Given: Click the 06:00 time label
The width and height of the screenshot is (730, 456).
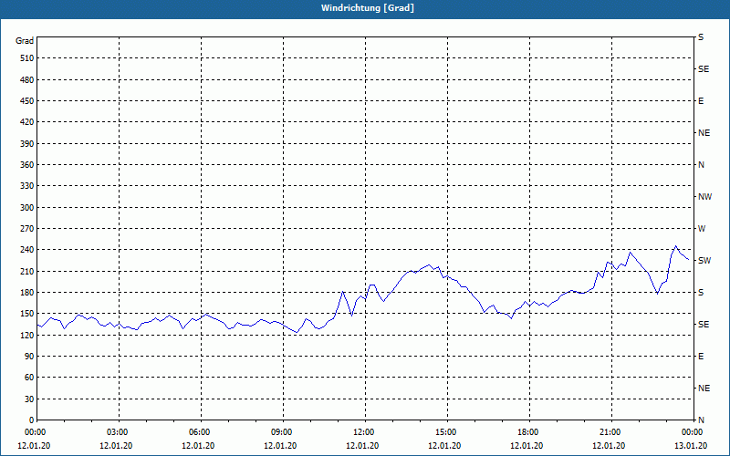Looking at the screenshot, I should pos(201,432).
